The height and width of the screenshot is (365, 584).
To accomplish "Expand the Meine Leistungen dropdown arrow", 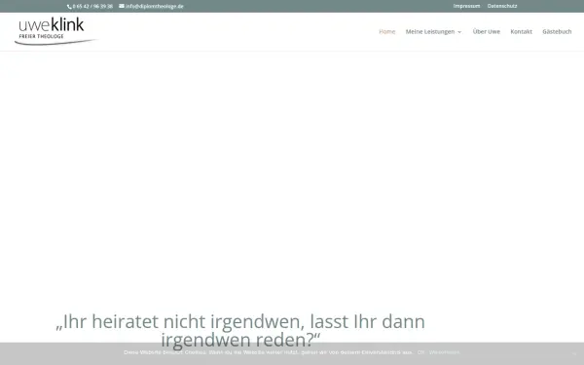I will 459,32.
